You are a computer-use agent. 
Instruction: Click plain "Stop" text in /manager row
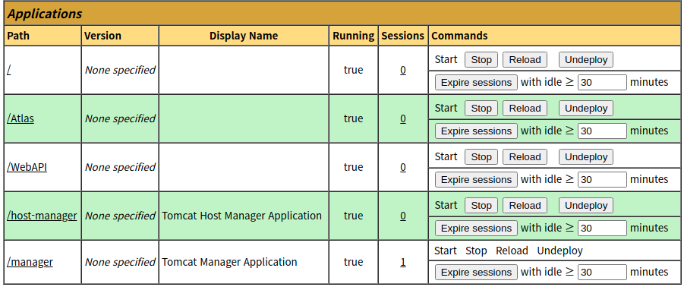click(476, 251)
